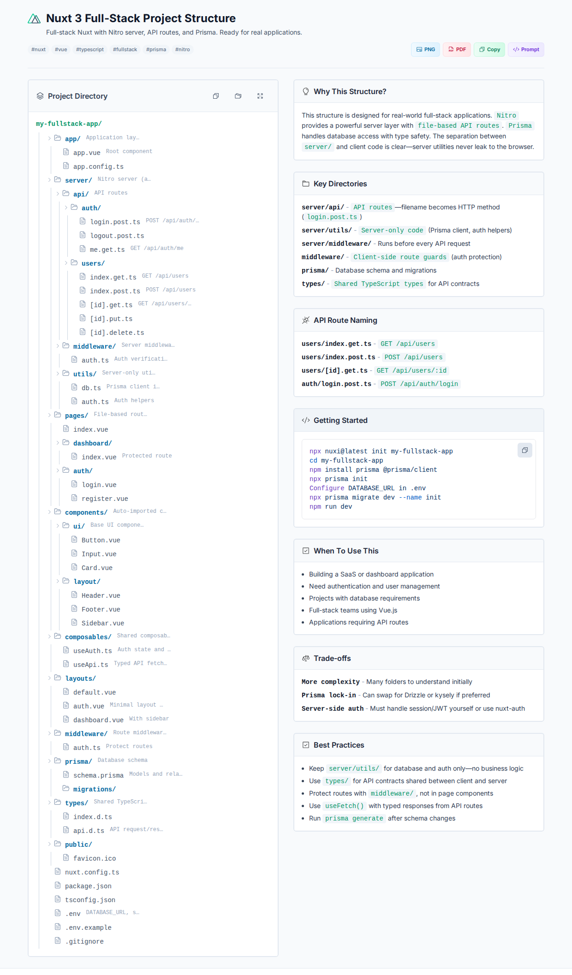Select nuxt.config.ts in the directory tree
This screenshot has height=975, width=572.
click(x=92, y=872)
